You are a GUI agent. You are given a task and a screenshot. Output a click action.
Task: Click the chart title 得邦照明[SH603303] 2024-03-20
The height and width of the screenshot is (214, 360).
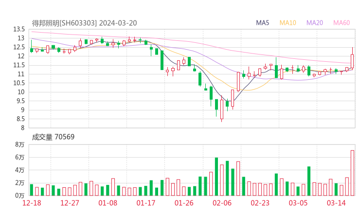(x=84, y=23)
